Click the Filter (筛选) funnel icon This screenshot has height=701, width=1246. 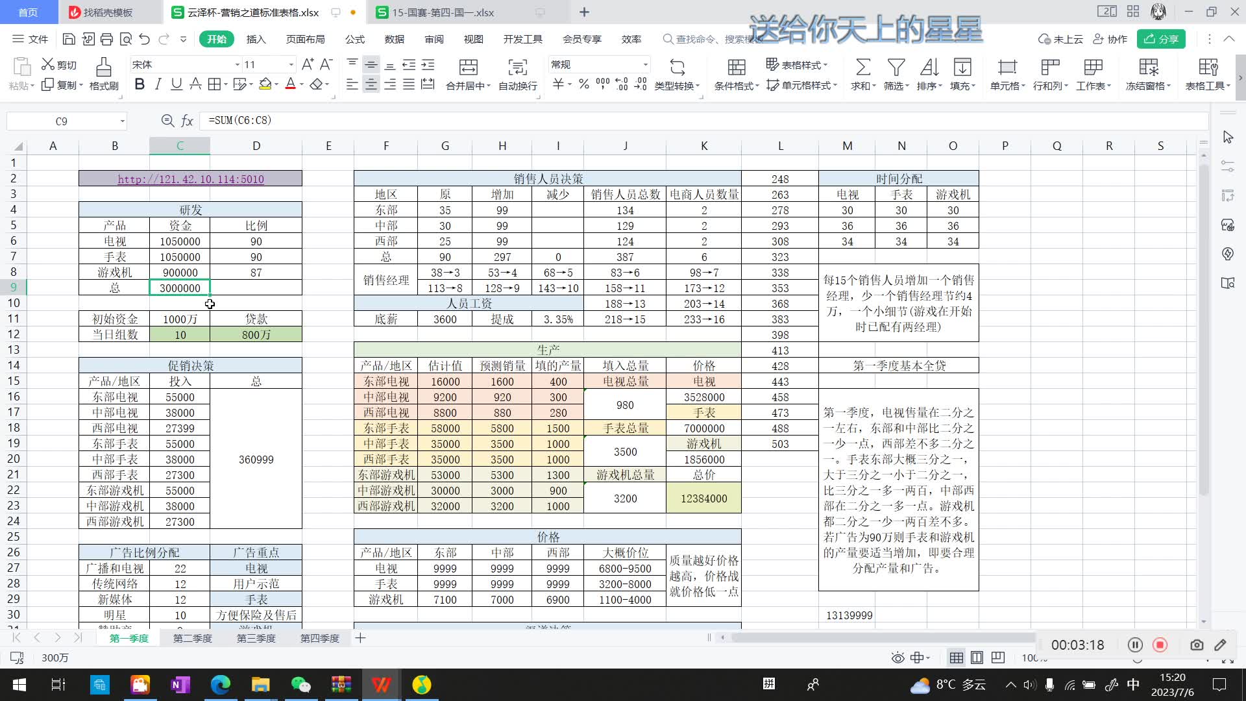point(896,67)
